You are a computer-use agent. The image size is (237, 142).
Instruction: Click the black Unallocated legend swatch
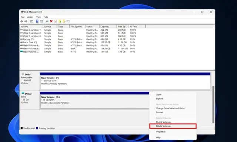click(x=21, y=128)
